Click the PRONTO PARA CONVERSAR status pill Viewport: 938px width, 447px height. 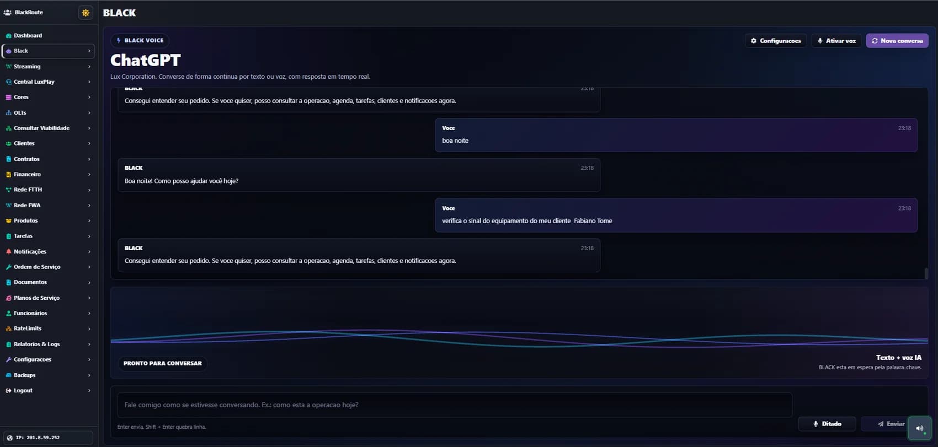(x=163, y=364)
